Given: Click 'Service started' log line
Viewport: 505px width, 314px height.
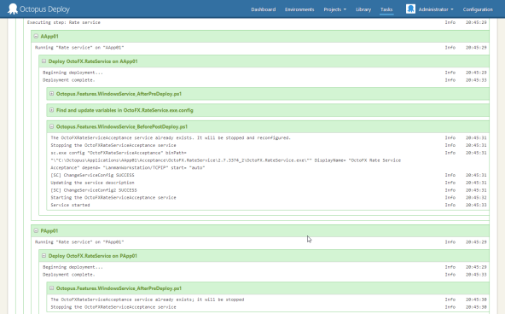Looking at the screenshot, I should (x=70, y=205).
